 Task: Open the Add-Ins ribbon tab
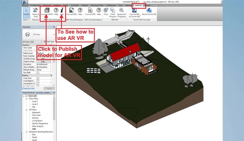(138, 5)
